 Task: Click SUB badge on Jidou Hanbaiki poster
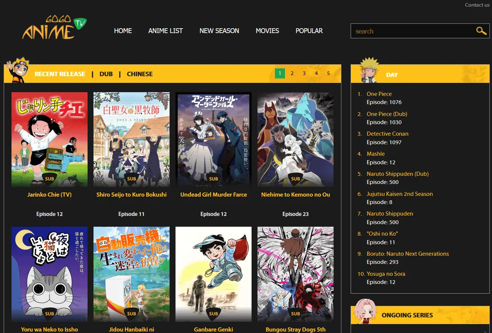131,313
